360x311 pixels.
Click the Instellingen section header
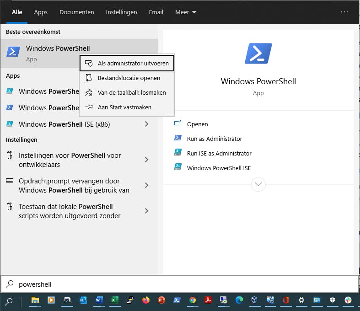click(x=21, y=140)
